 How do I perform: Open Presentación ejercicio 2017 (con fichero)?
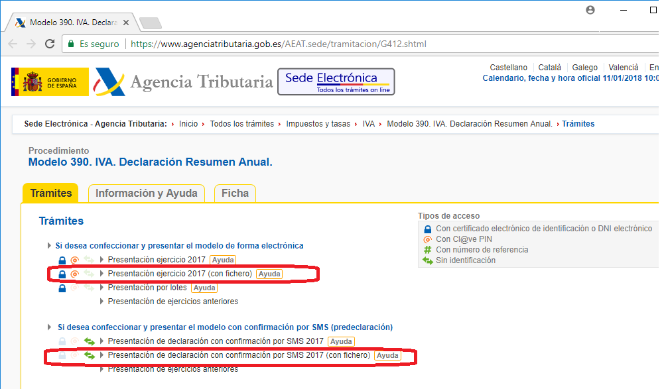pos(180,274)
